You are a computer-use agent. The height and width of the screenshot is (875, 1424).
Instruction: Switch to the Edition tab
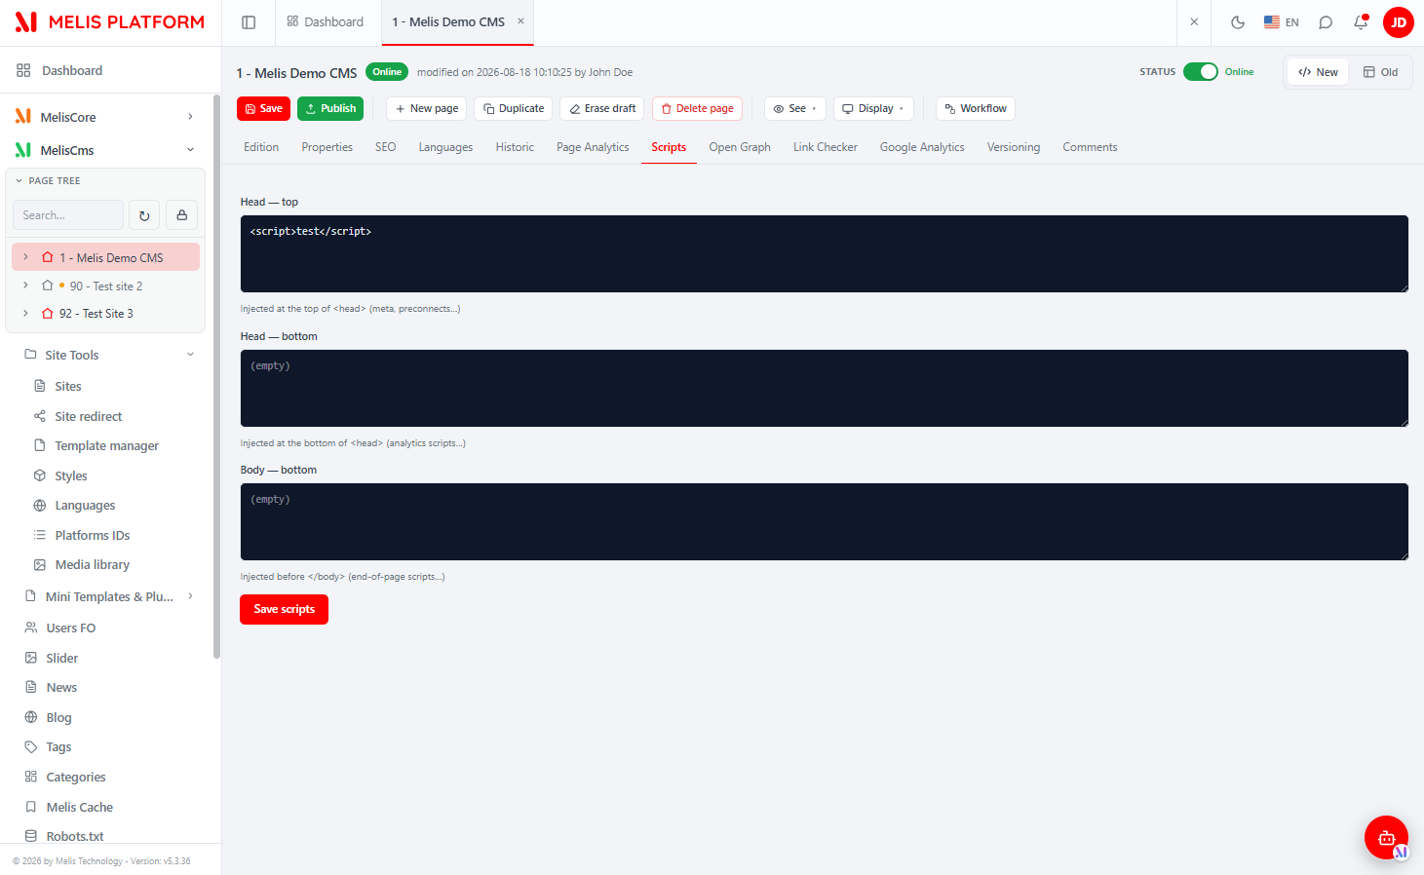[261, 147]
